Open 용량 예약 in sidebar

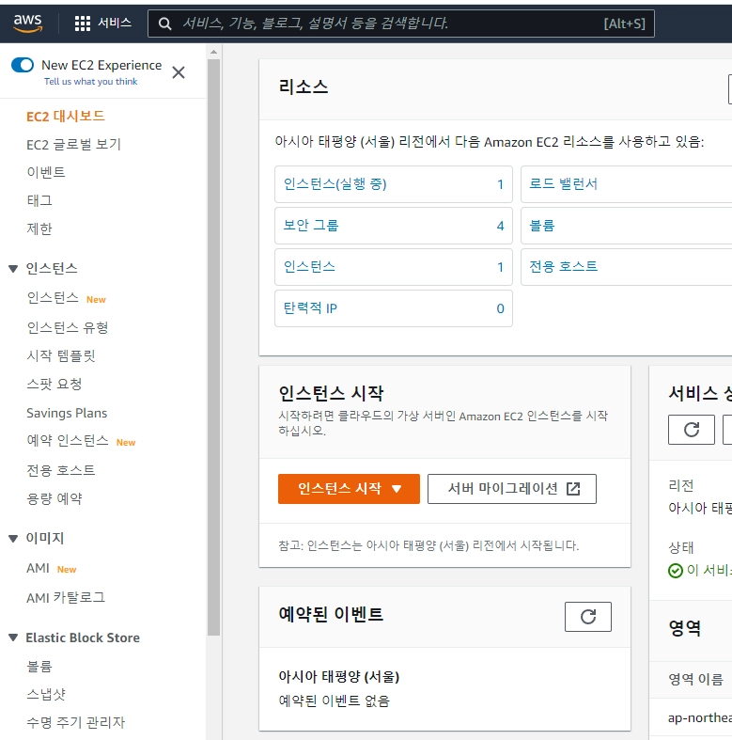(55, 498)
